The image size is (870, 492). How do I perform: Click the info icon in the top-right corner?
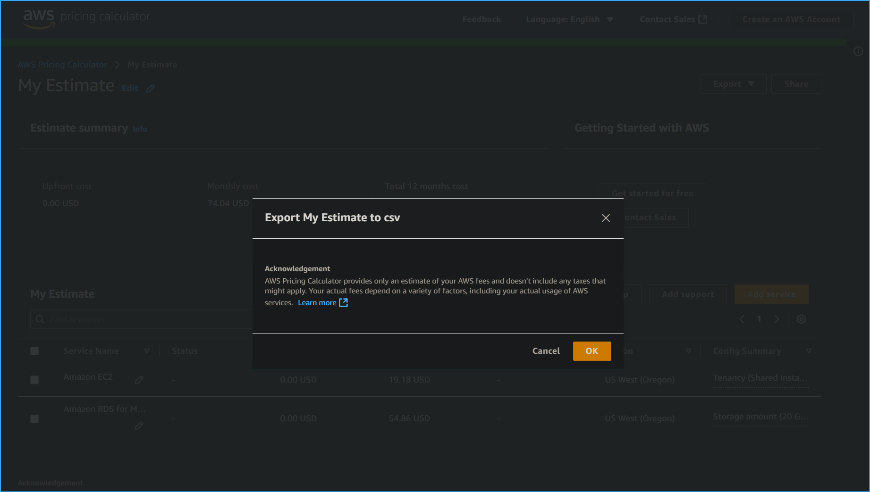point(858,51)
